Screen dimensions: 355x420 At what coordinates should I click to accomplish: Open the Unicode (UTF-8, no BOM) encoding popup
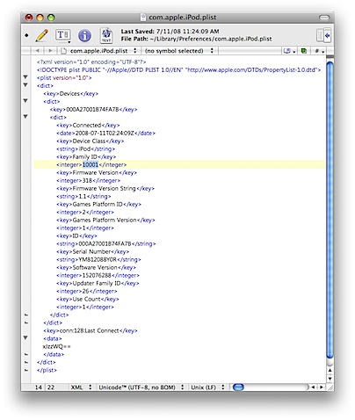pyautogui.click(x=141, y=387)
